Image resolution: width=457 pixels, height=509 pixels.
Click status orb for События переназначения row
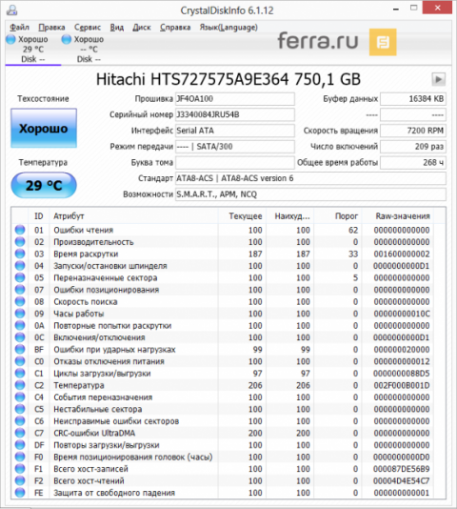point(20,397)
